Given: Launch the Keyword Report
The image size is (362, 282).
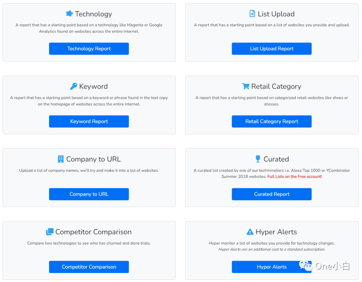Looking at the screenshot, I should [x=89, y=121].
